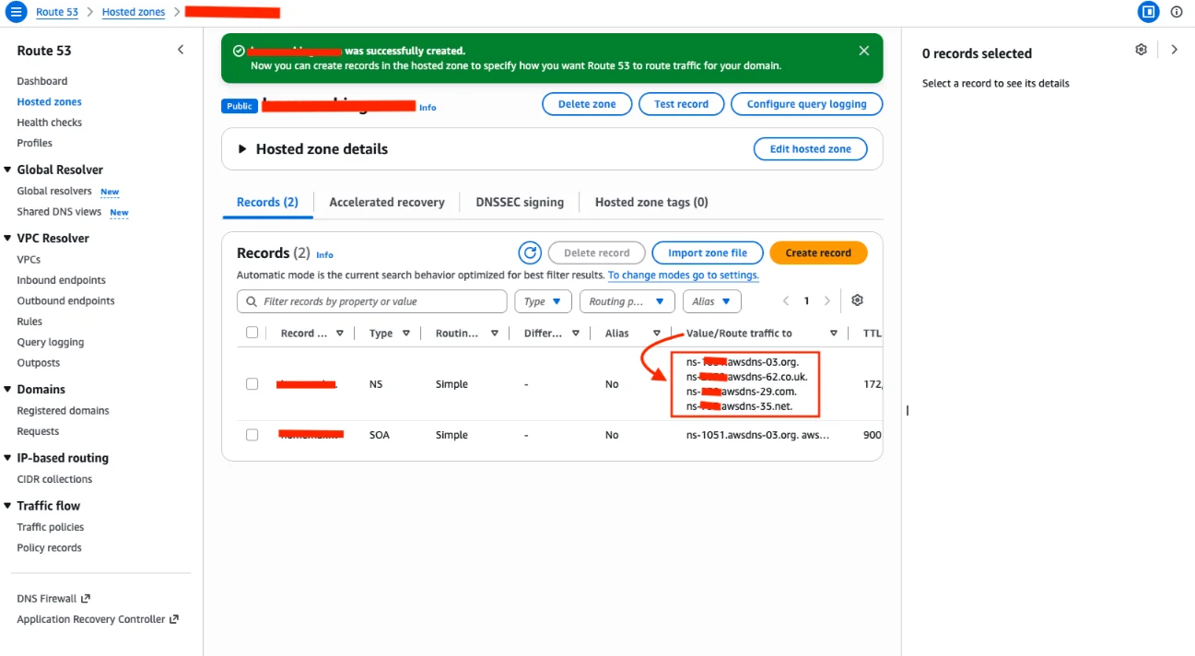The width and height of the screenshot is (1195, 656).
Task: Open Profiles in the sidebar
Action: (35, 143)
